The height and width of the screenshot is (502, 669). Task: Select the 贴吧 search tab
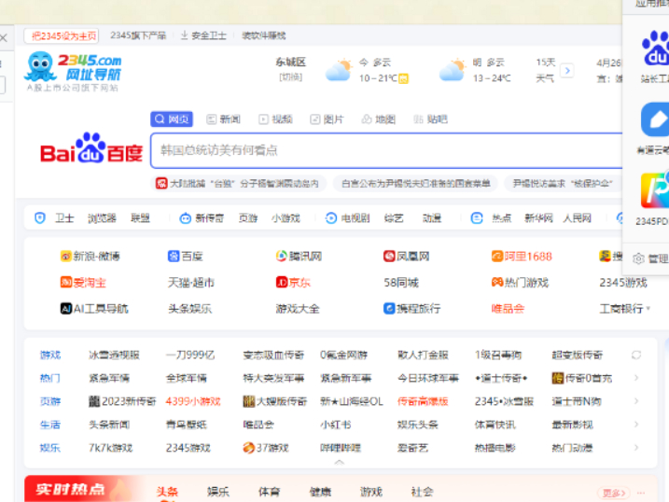(x=430, y=119)
